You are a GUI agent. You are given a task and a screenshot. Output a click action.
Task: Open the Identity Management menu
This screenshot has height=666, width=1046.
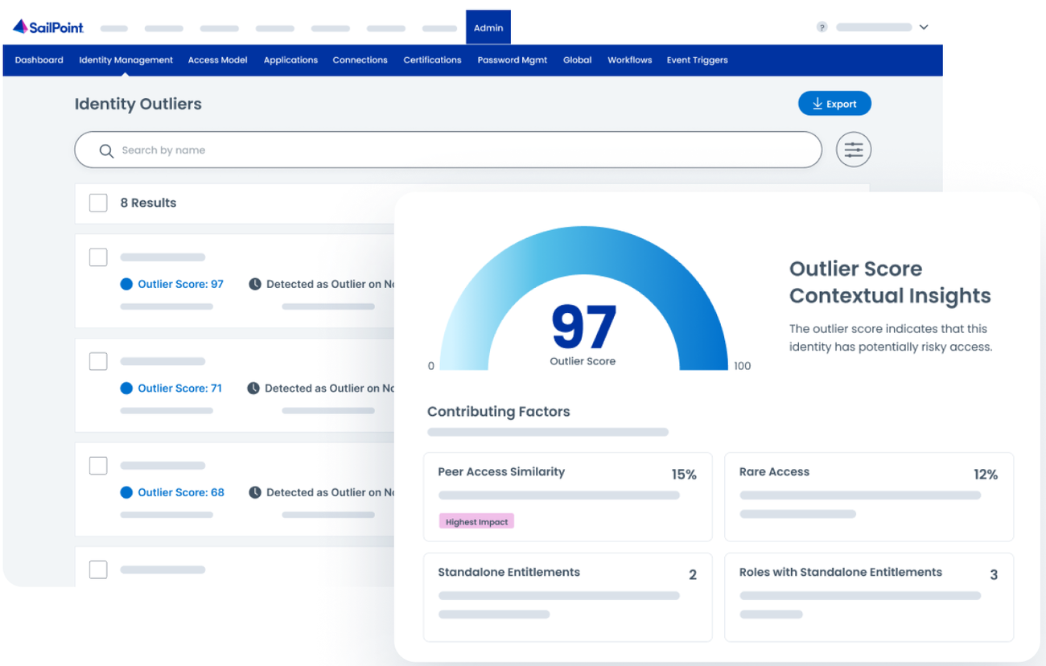click(126, 60)
